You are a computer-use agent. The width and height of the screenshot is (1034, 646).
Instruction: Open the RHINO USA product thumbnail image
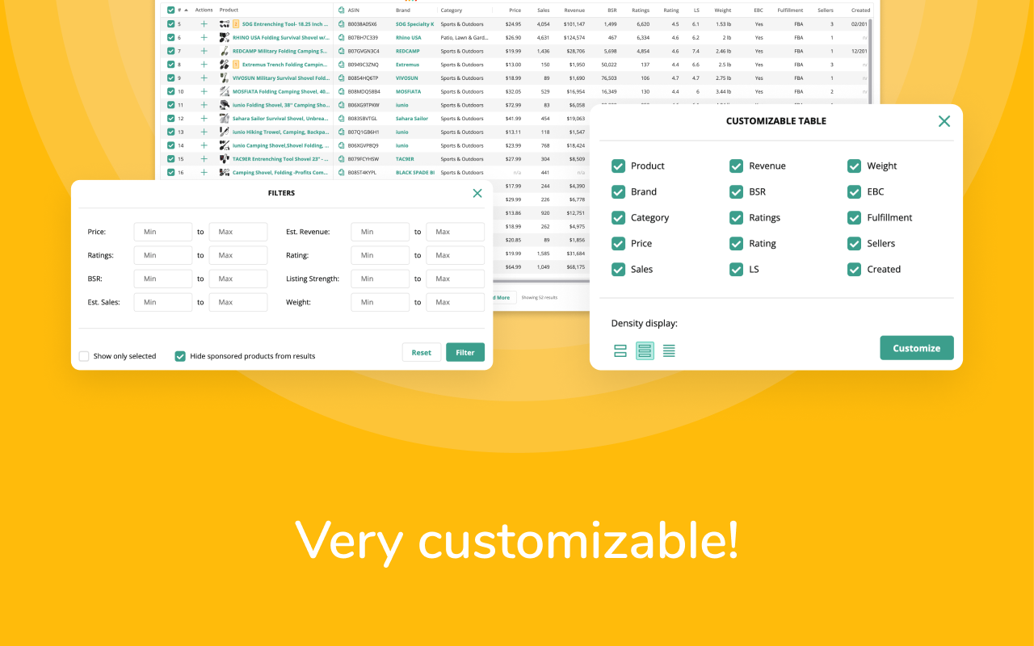click(x=225, y=38)
